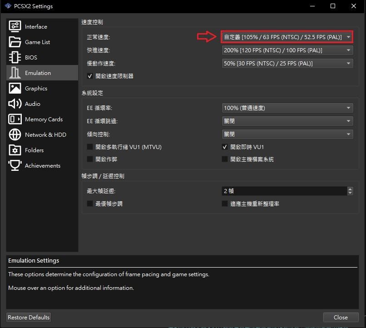
Task: Click the Audio speaker icon
Action: coord(15,104)
